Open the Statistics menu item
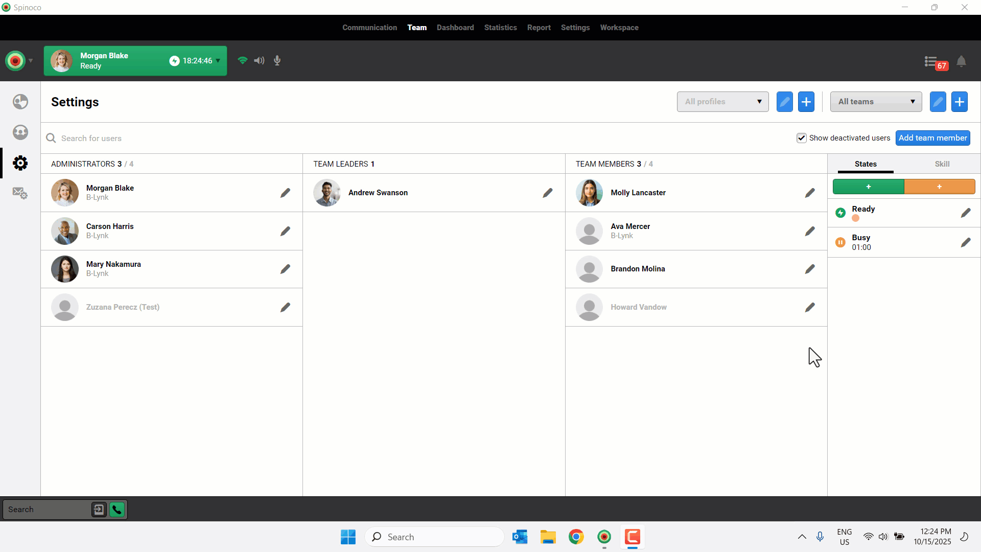981x552 pixels. [x=500, y=28]
